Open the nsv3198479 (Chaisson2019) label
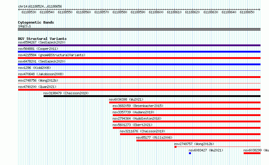Image resolution: width=269 pixels, height=165 pixels. 66,93
